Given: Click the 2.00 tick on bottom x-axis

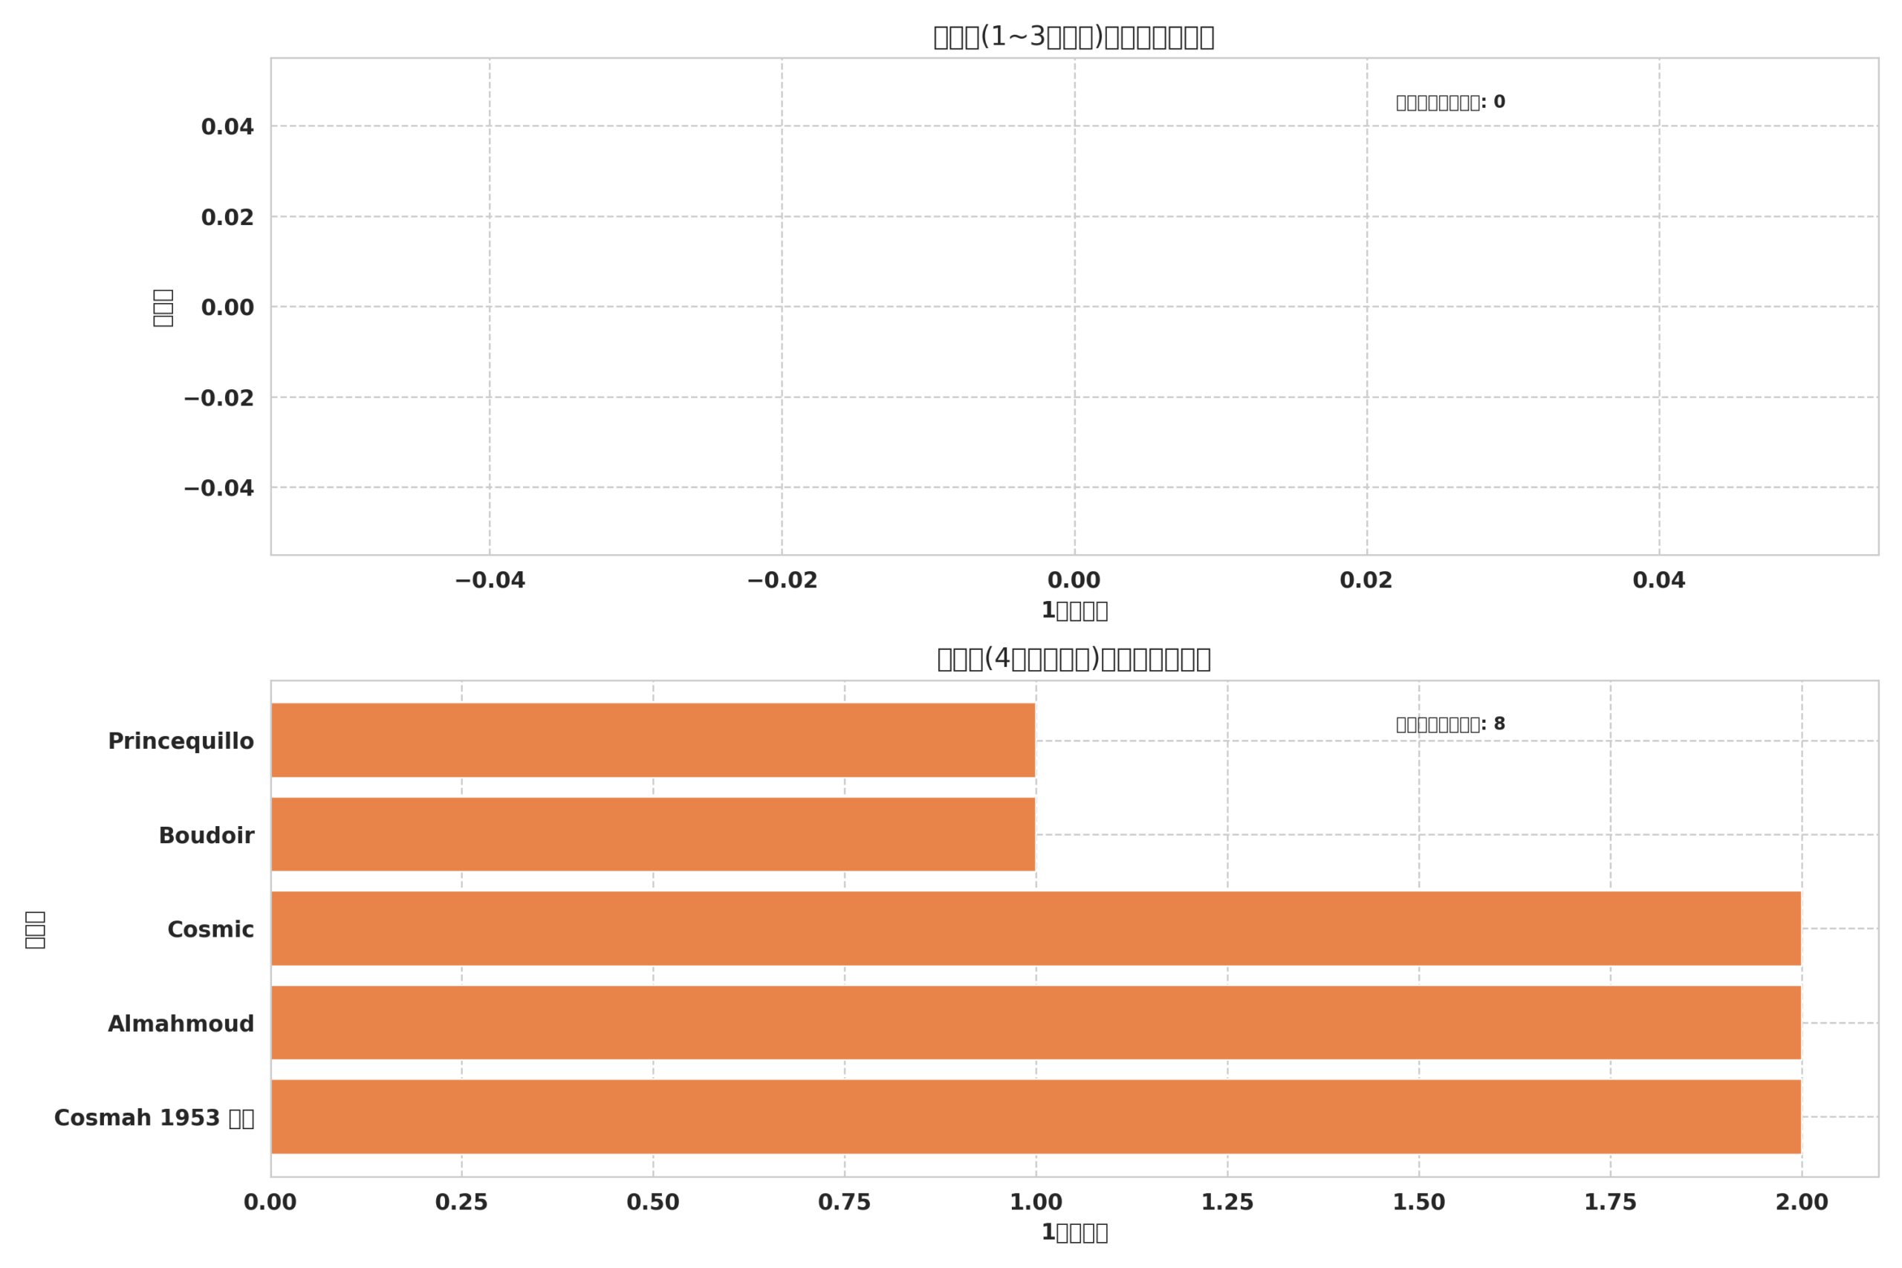Looking at the screenshot, I should [x=1802, y=1203].
